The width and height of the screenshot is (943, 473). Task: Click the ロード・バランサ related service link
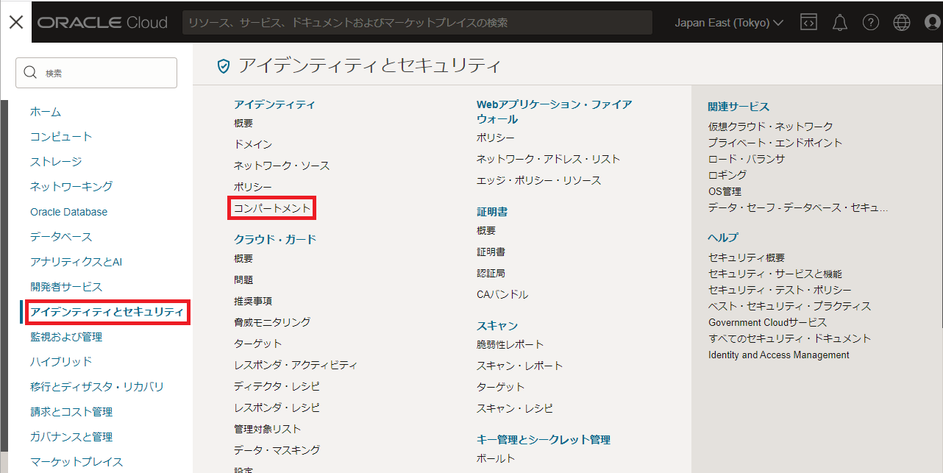(x=746, y=159)
